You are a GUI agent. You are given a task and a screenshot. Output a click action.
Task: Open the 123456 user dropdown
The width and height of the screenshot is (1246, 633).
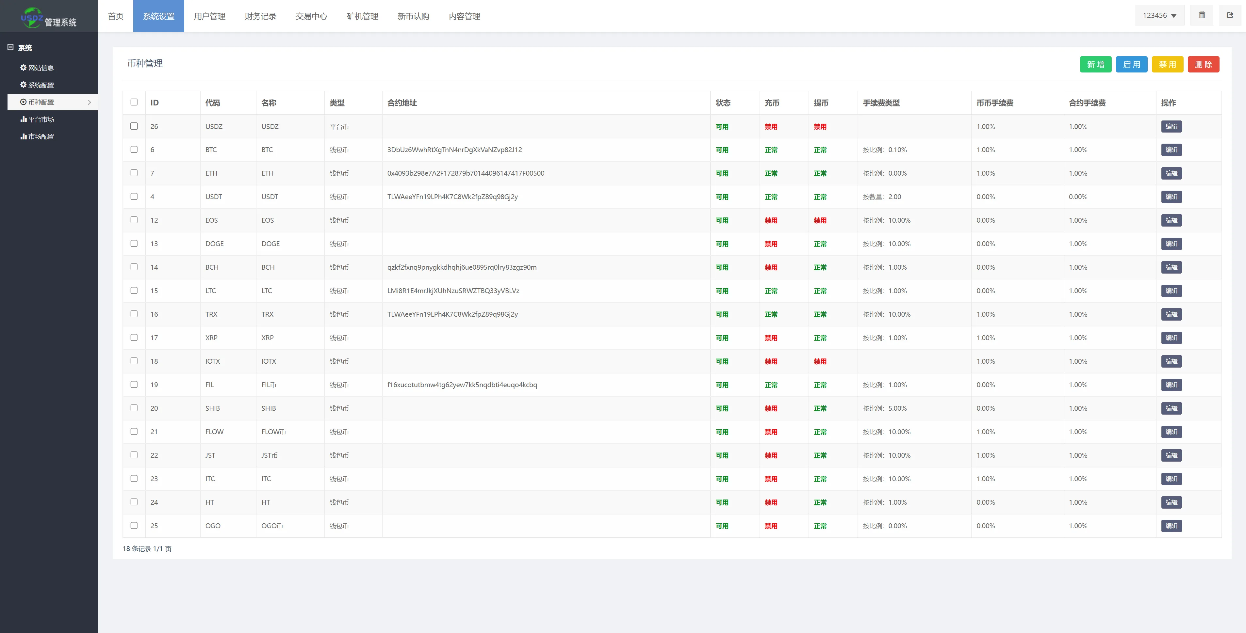1159,15
